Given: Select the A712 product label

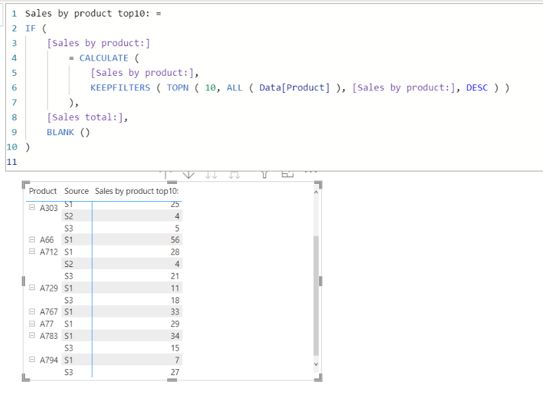Looking at the screenshot, I should (x=48, y=252).
